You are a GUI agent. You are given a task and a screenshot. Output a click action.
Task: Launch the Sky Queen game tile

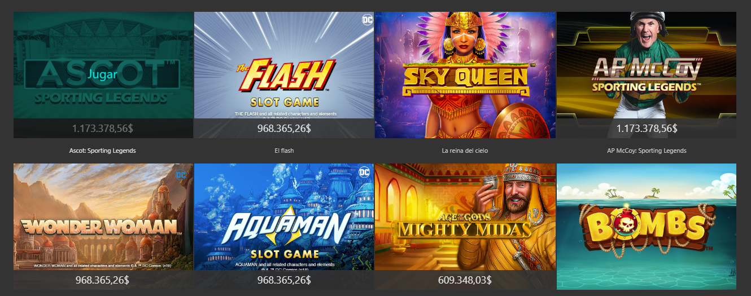coord(465,75)
